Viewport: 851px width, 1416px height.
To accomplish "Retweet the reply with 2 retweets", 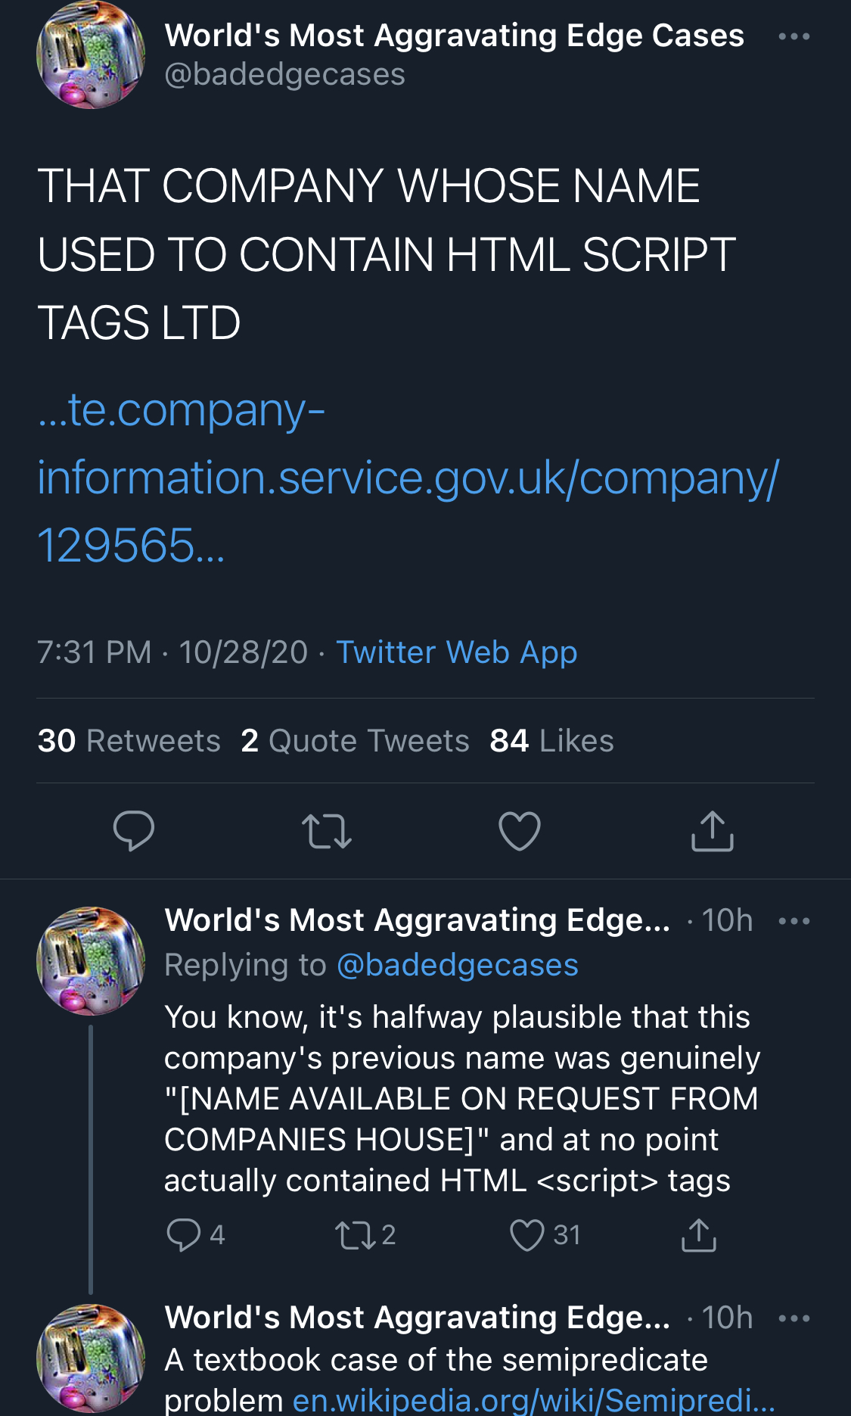I will 355,1234.
